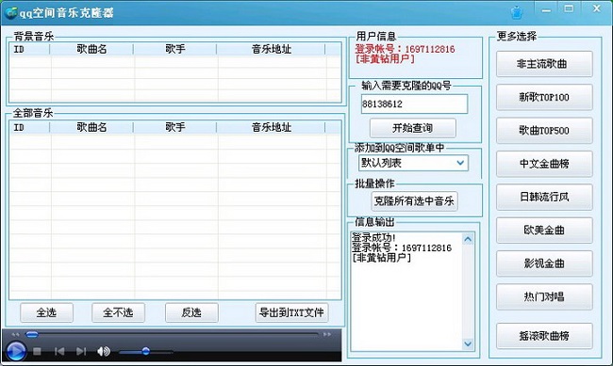Screen dimensions: 613x366
Task: Open 中文金曲榜 chart
Action: tap(544, 164)
